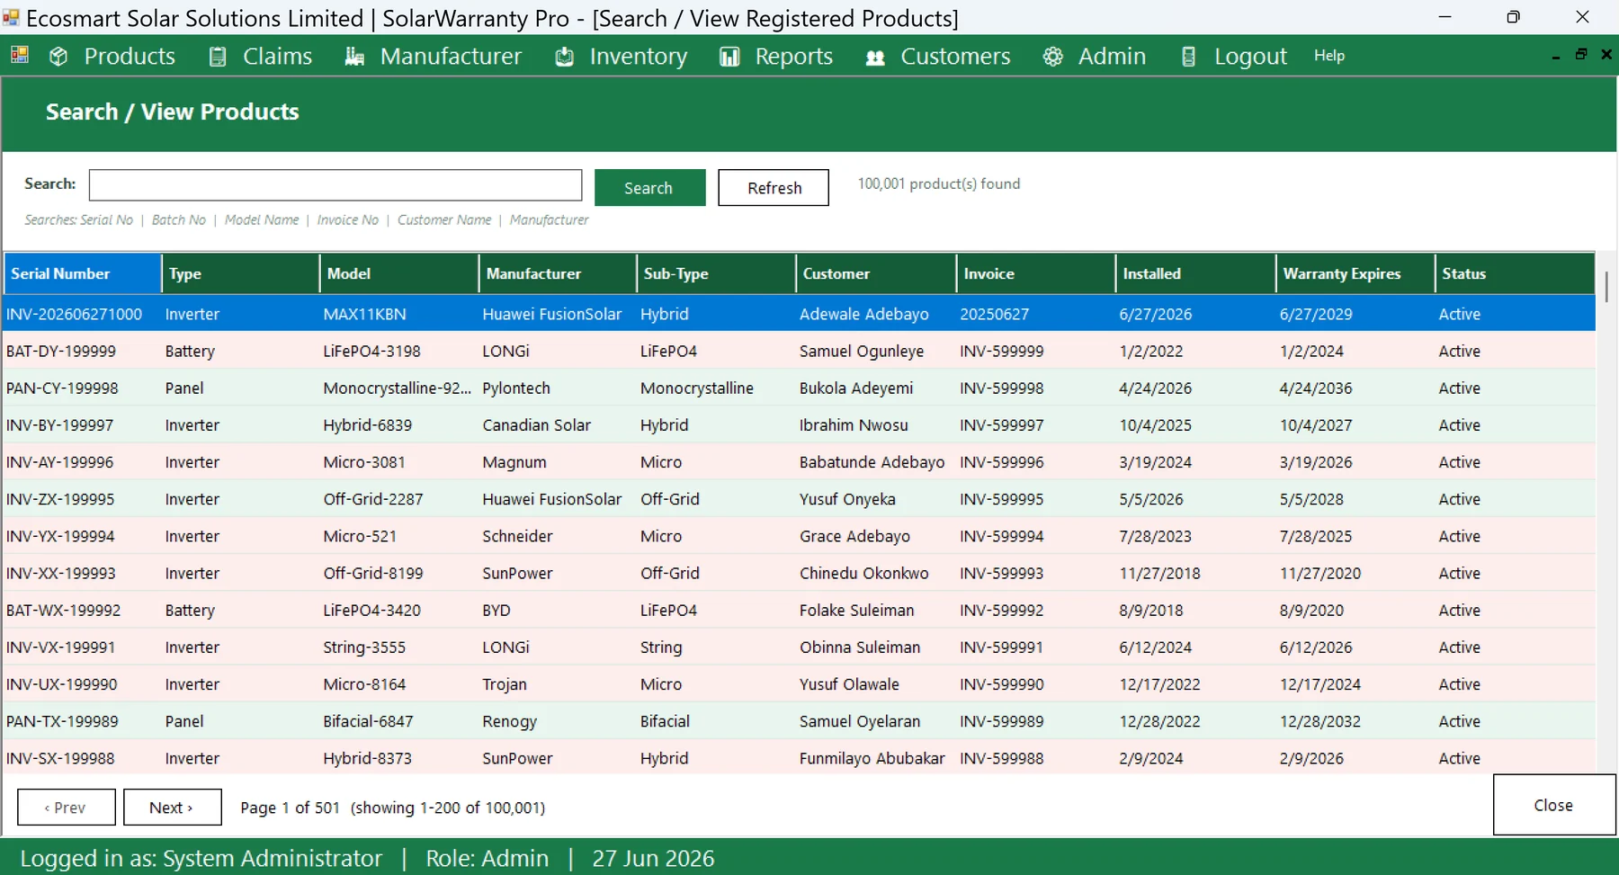Click the Refresh button
The height and width of the screenshot is (875, 1619).
(x=774, y=188)
